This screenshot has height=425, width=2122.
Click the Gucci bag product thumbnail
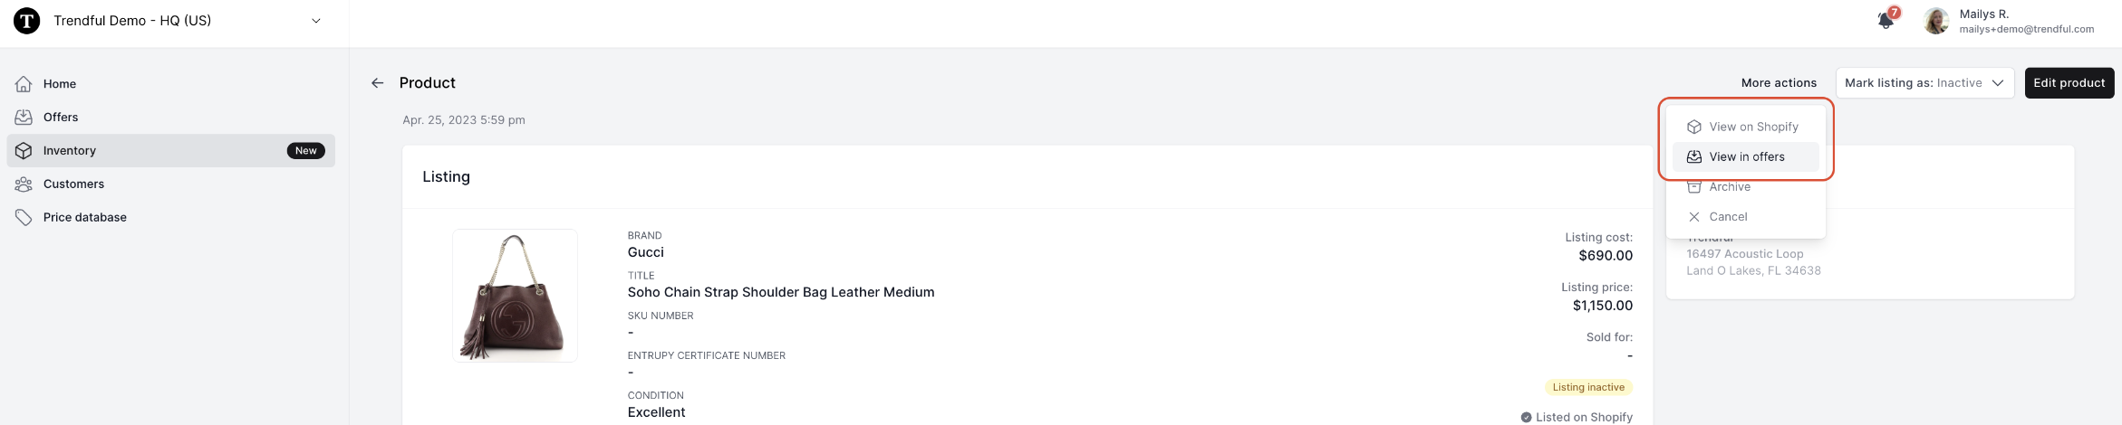pyautogui.click(x=515, y=296)
